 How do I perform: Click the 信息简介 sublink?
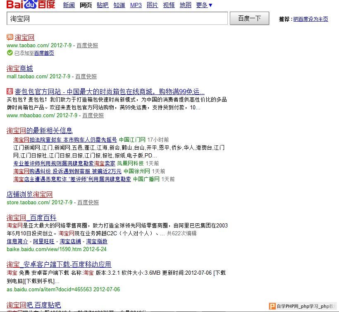pyautogui.click(x=17, y=242)
